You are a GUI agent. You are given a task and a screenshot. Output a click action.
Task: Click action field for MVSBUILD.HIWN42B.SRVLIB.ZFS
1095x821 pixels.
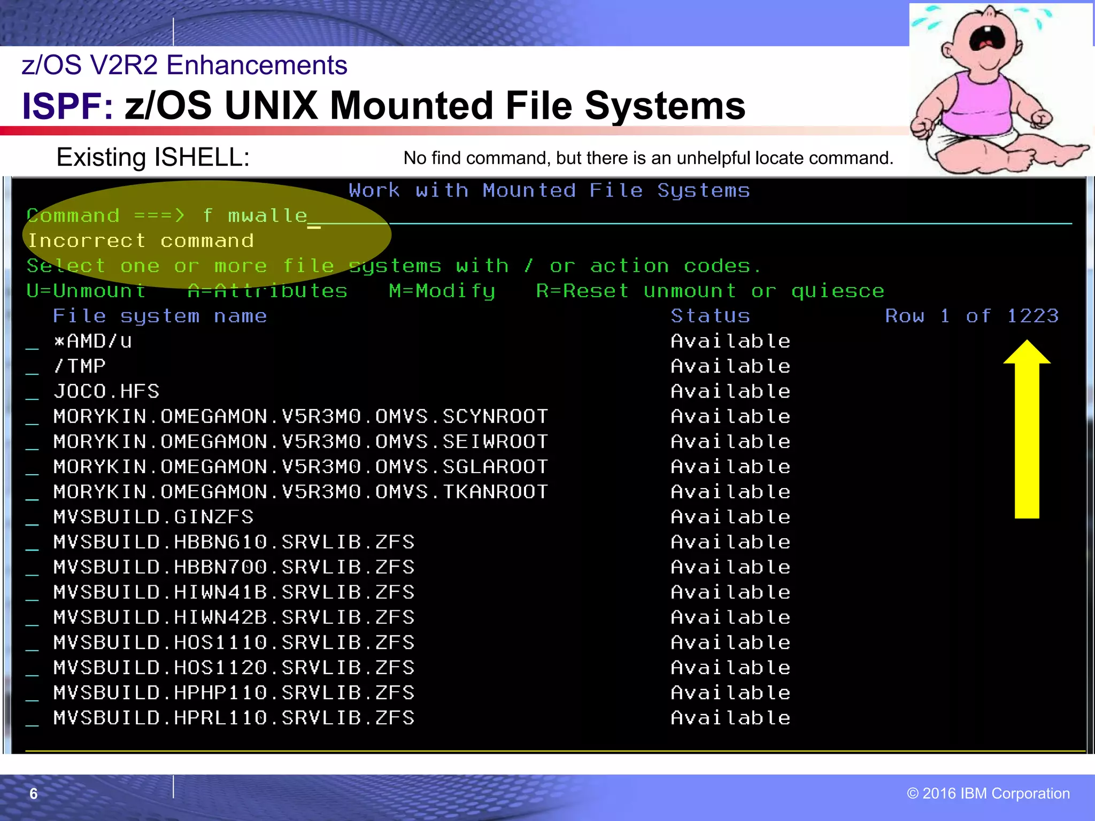[33, 618]
